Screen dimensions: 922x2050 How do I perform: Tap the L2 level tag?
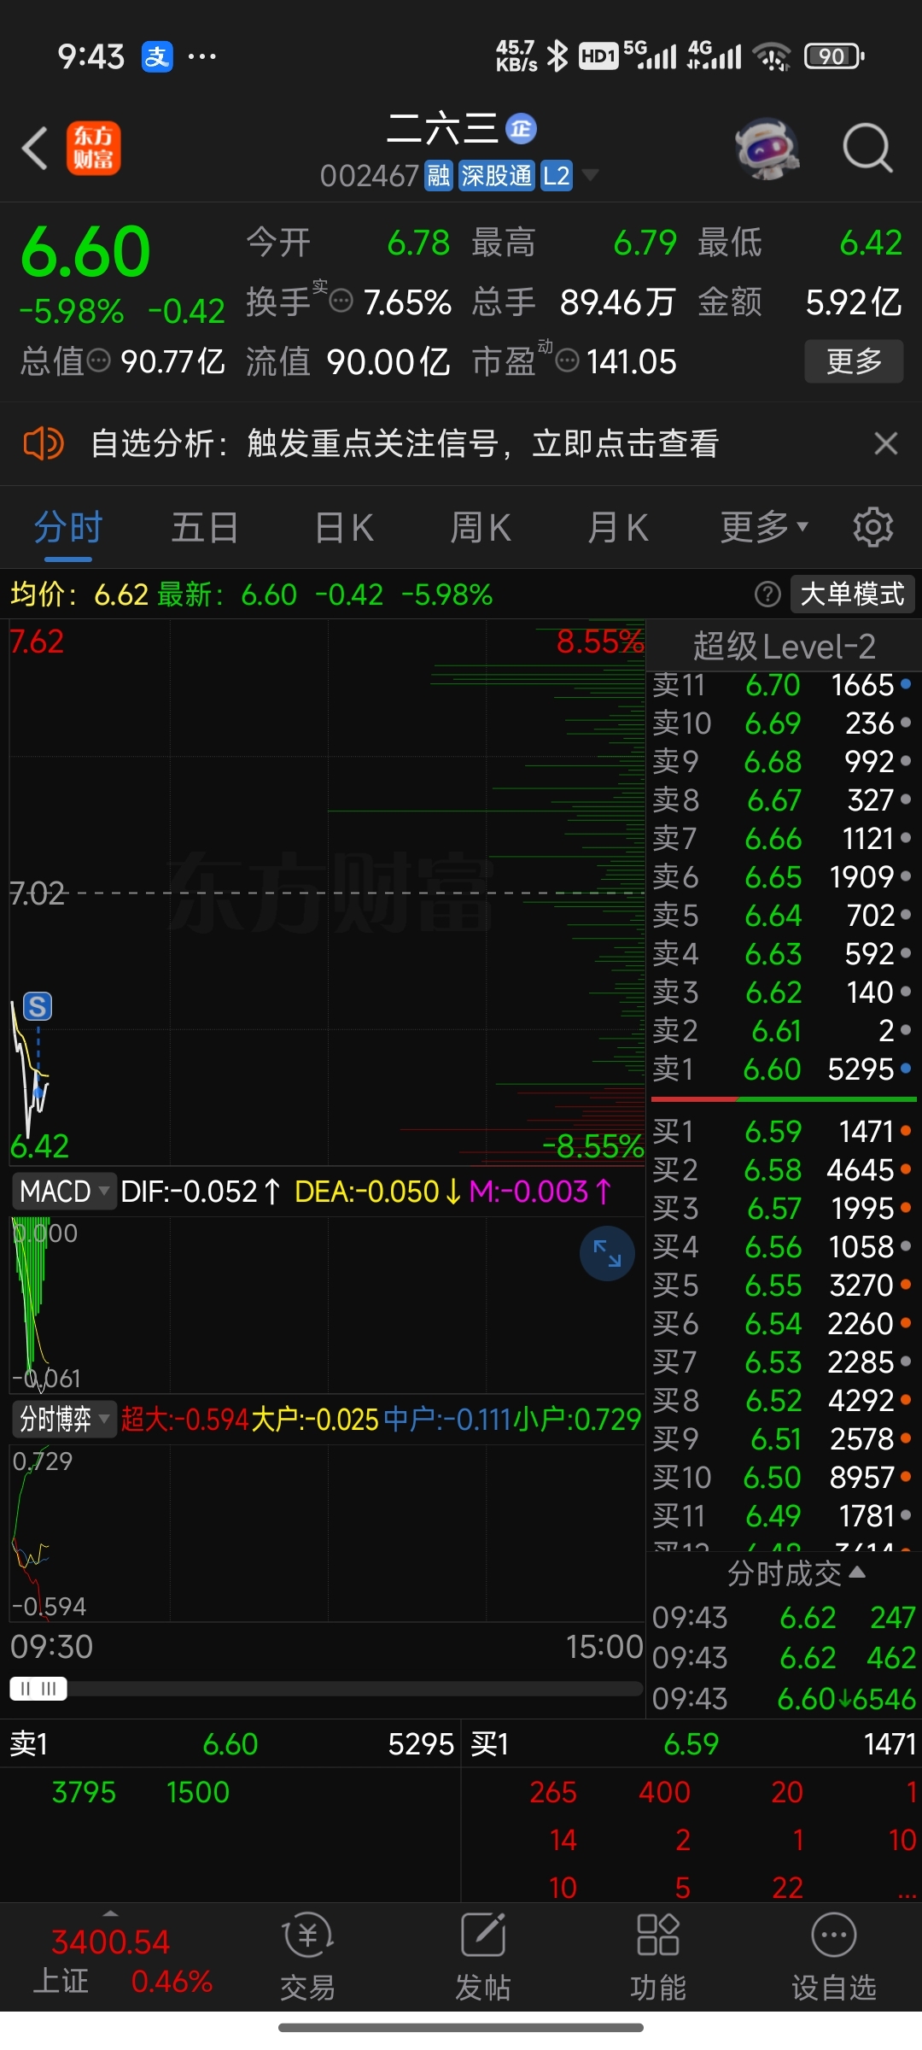[x=557, y=176]
